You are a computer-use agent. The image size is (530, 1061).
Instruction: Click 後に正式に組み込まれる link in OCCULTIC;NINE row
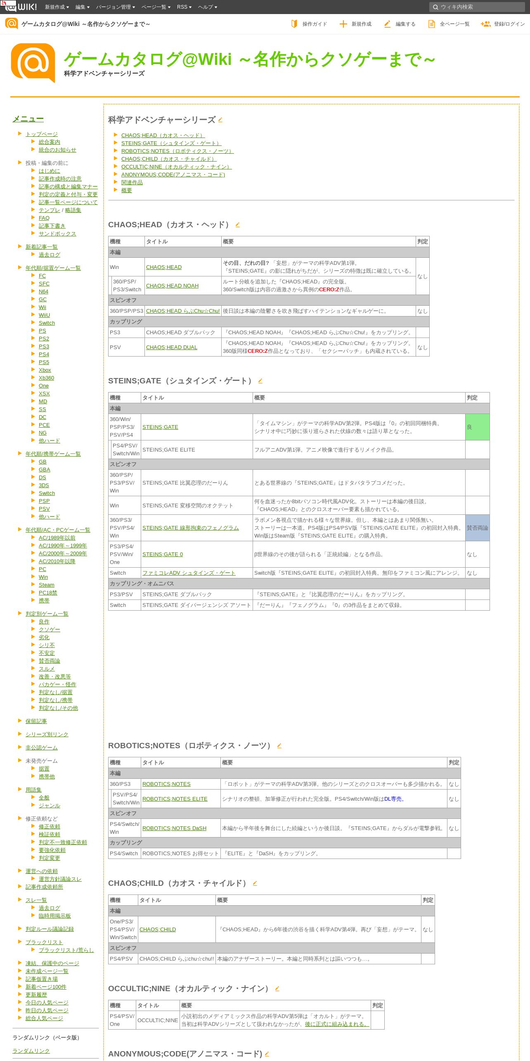[x=337, y=1024]
